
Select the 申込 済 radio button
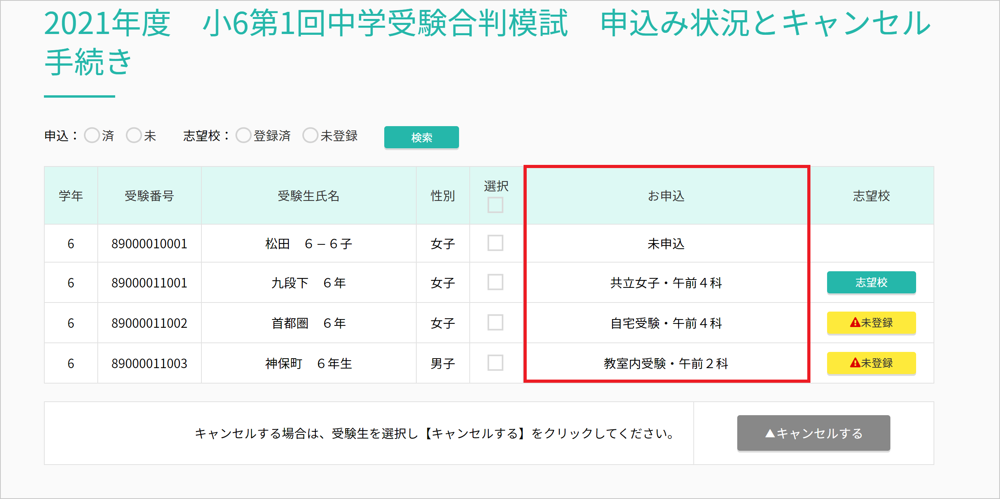92,135
